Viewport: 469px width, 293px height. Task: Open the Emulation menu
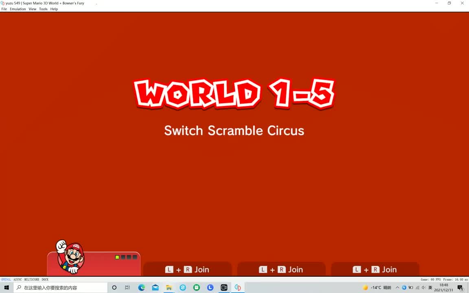[18, 9]
